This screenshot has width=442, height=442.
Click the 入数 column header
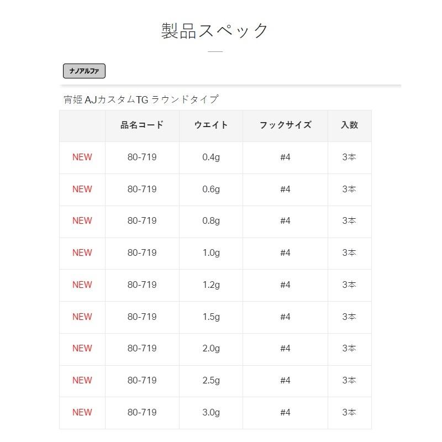click(349, 125)
